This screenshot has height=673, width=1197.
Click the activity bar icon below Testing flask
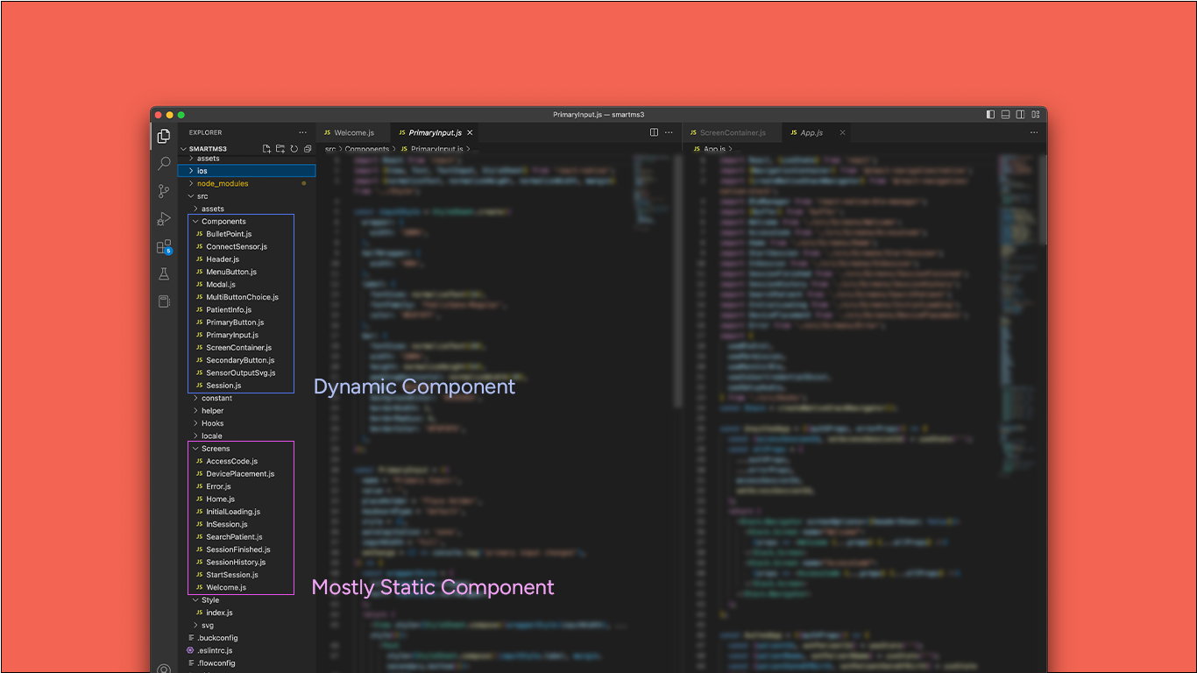(x=163, y=301)
